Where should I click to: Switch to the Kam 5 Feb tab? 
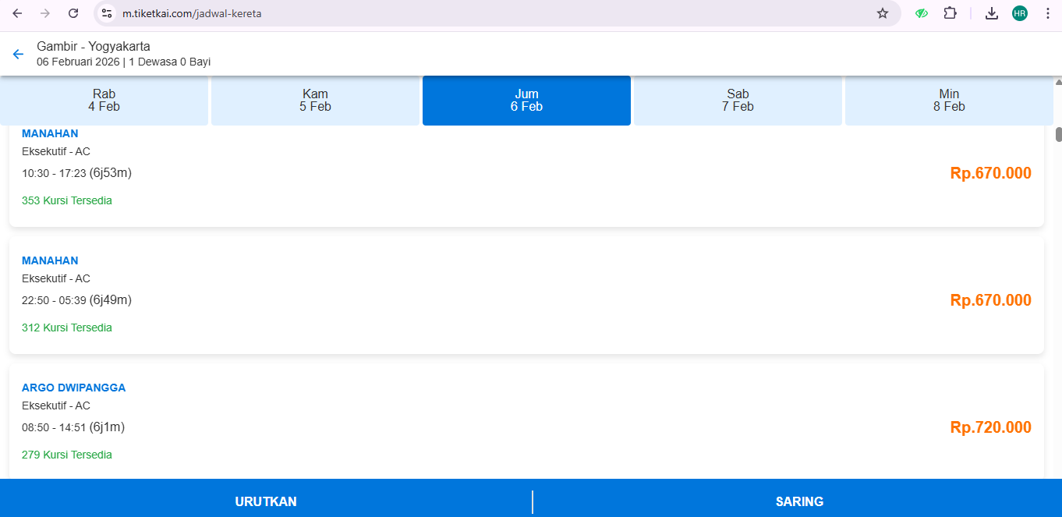coord(315,101)
